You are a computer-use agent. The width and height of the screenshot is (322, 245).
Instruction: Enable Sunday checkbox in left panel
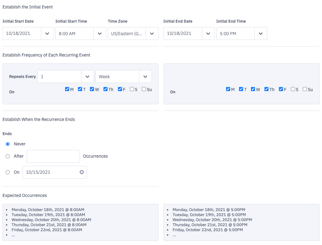click(144, 89)
